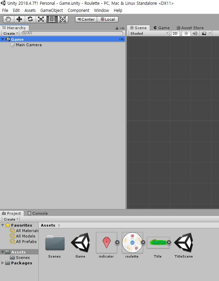The width and height of the screenshot is (219, 281).
Task: Expand the roulette asset sub-sprites
Action: coord(143,242)
